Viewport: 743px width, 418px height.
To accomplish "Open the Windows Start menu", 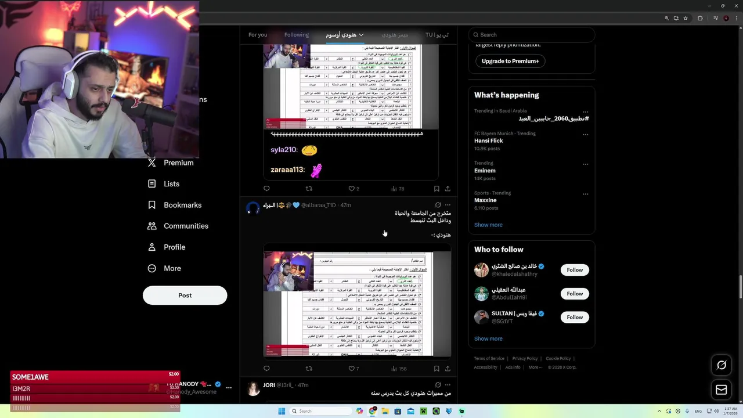I will coord(282,411).
